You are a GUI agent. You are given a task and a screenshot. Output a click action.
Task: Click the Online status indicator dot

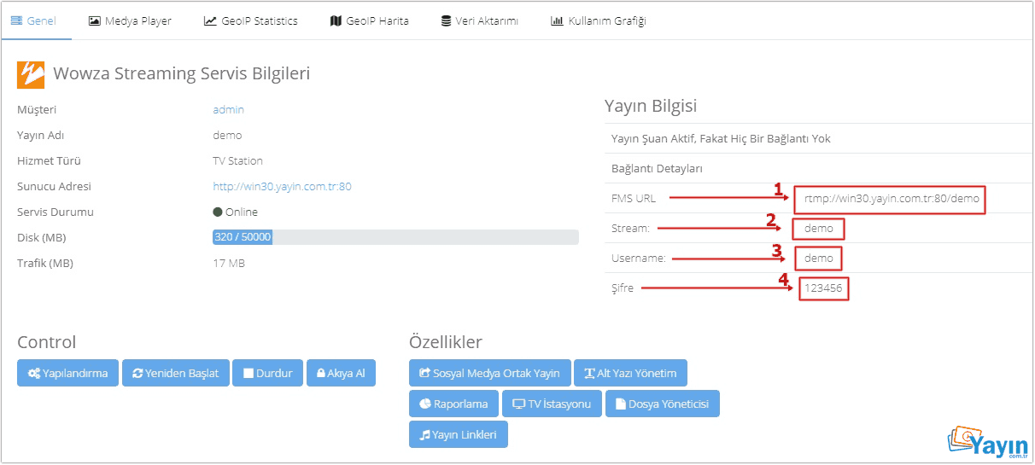click(x=218, y=212)
